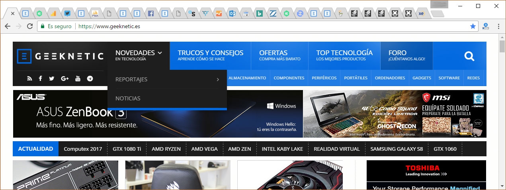This screenshot has height=190, width=506.
Task: Open Chrome's three-dot menu
Action: click(498, 26)
